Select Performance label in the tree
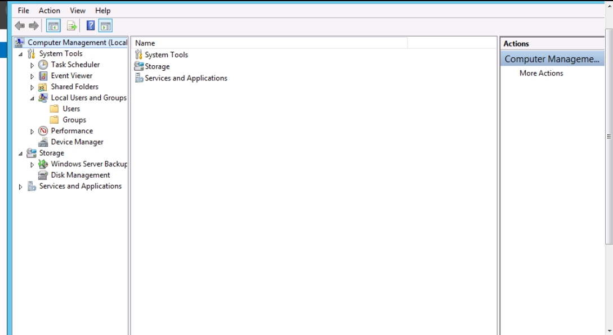 (72, 131)
